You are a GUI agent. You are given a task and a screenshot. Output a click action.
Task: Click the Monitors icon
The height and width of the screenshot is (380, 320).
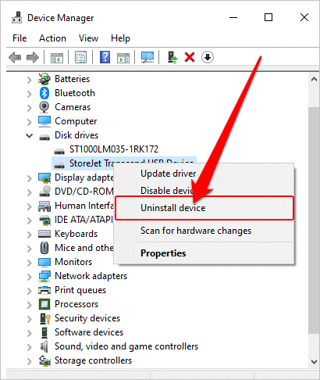[x=44, y=262]
